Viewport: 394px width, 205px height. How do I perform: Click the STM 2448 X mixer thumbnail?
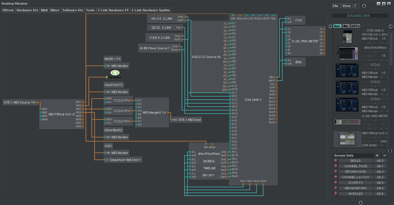[347, 37]
